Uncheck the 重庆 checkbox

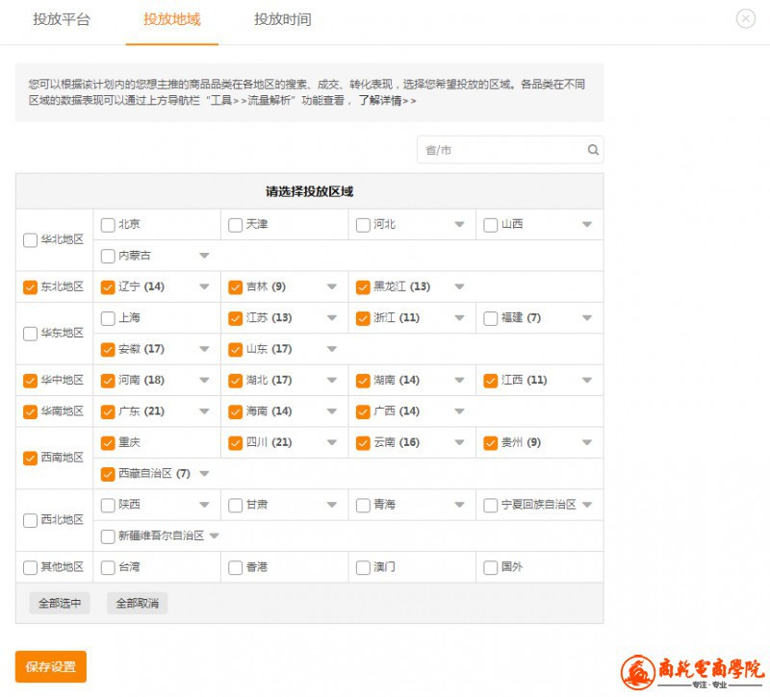[x=108, y=443]
